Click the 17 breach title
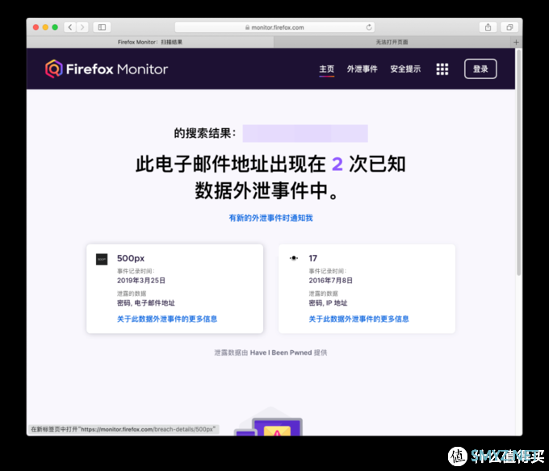Screen dimensions: 549x471 tap(312, 258)
